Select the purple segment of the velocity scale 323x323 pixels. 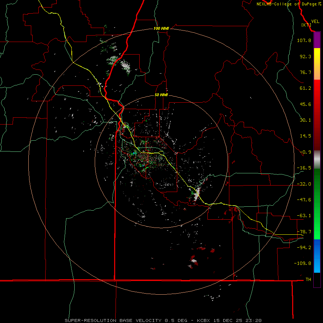tap(317, 40)
